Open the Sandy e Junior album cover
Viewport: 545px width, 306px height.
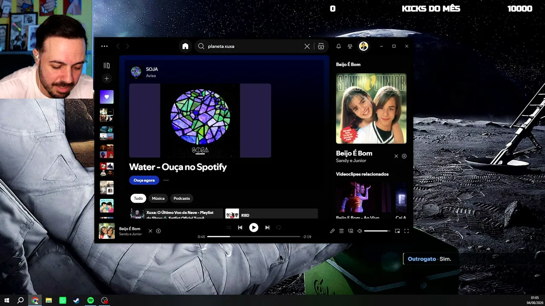[371, 108]
